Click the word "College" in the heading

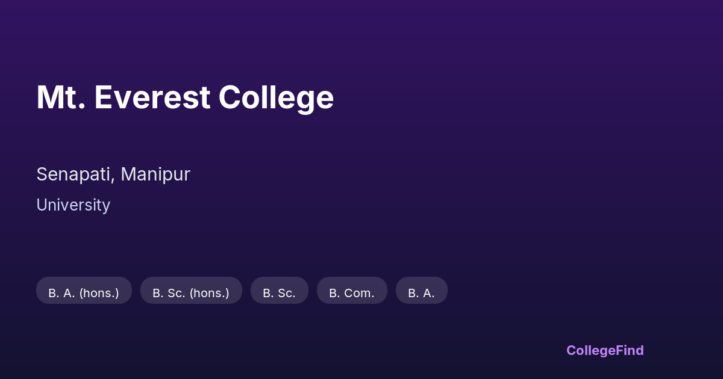[276, 97]
